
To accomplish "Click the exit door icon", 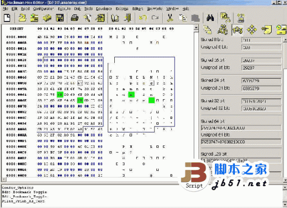I will (x=128, y=18).
